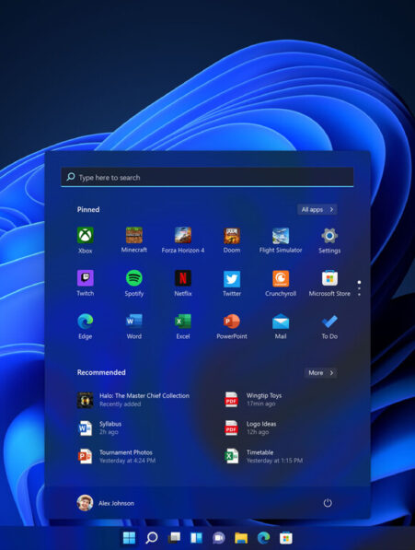Viewport: 415px width, 550px height.
Task: Open Microsoft Store in pinned grid
Action: 329,283
